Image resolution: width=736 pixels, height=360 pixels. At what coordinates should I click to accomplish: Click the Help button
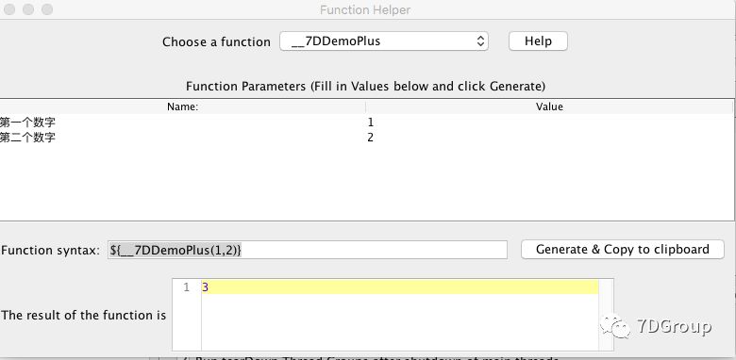click(538, 41)
